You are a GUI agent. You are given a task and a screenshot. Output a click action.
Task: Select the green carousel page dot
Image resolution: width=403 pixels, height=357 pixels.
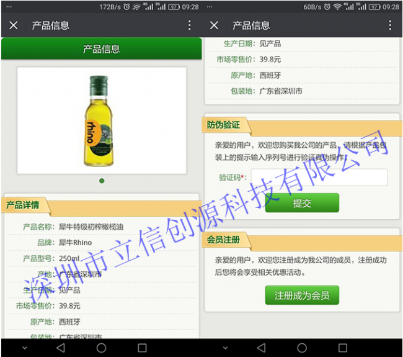[x=102, y=181]
